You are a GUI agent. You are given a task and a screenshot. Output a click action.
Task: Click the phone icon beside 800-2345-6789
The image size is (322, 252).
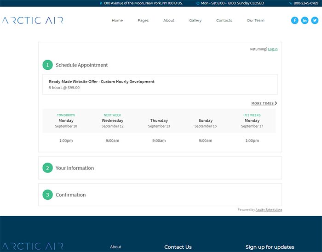(x=291, y=3)
